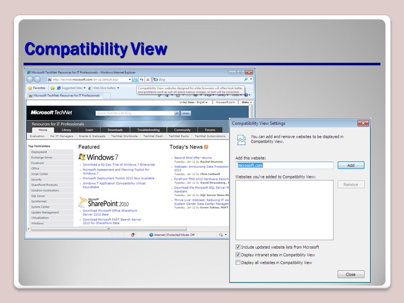Click the TN favicon on the browser tab

(x=30, y=96)
